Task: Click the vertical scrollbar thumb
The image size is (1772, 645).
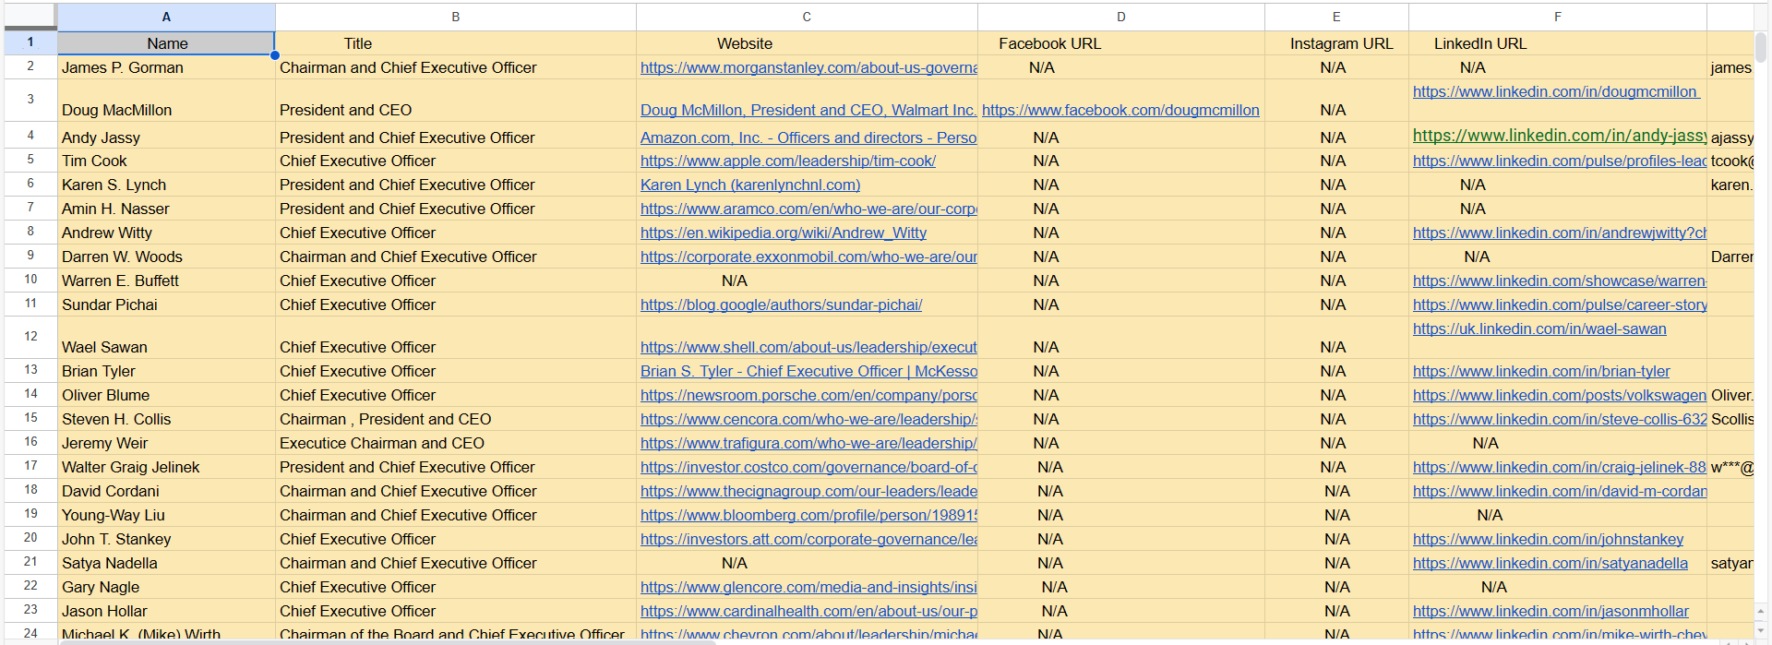Action: [x=1761, y=46]
